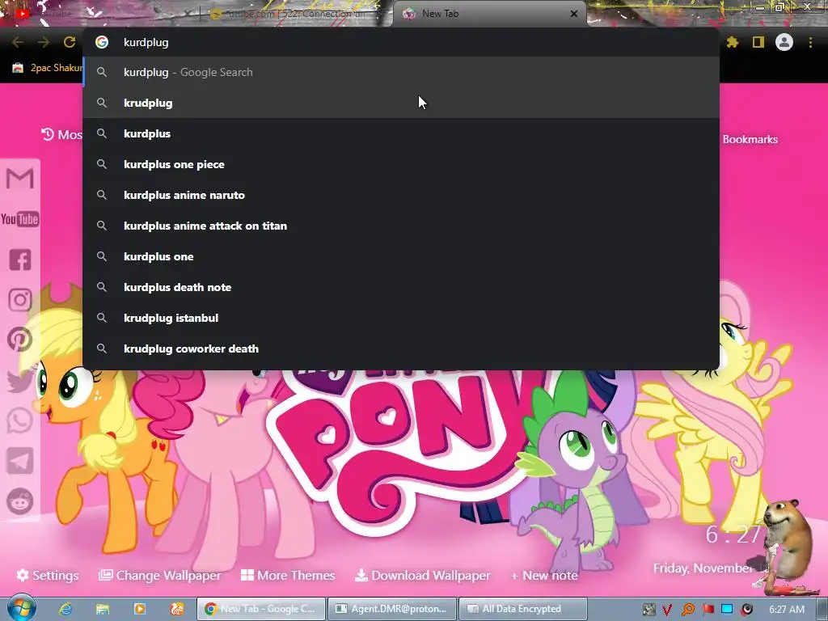Open the Reddit sidebar shortcut

click(20, 501)
